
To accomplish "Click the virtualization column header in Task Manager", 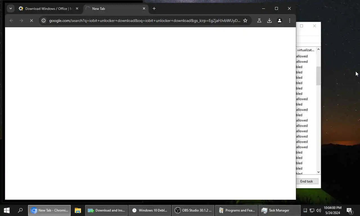I will tap(306, 50).
